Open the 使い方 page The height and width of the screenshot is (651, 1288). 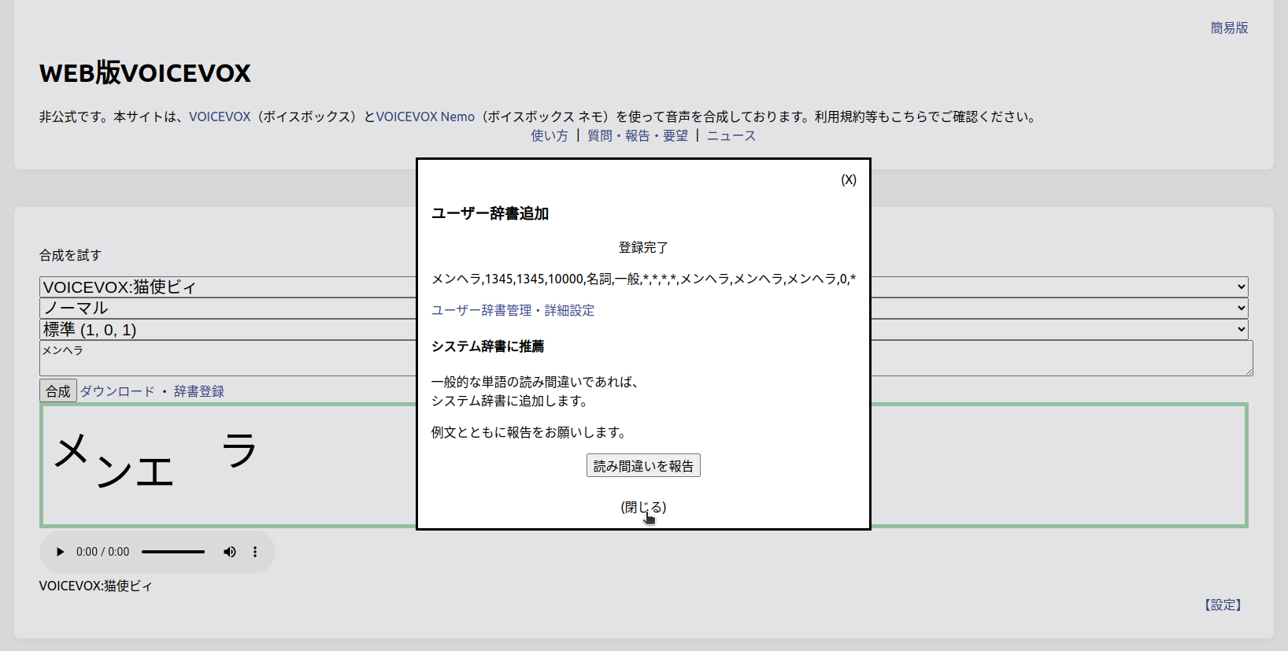tap(550, 135)
